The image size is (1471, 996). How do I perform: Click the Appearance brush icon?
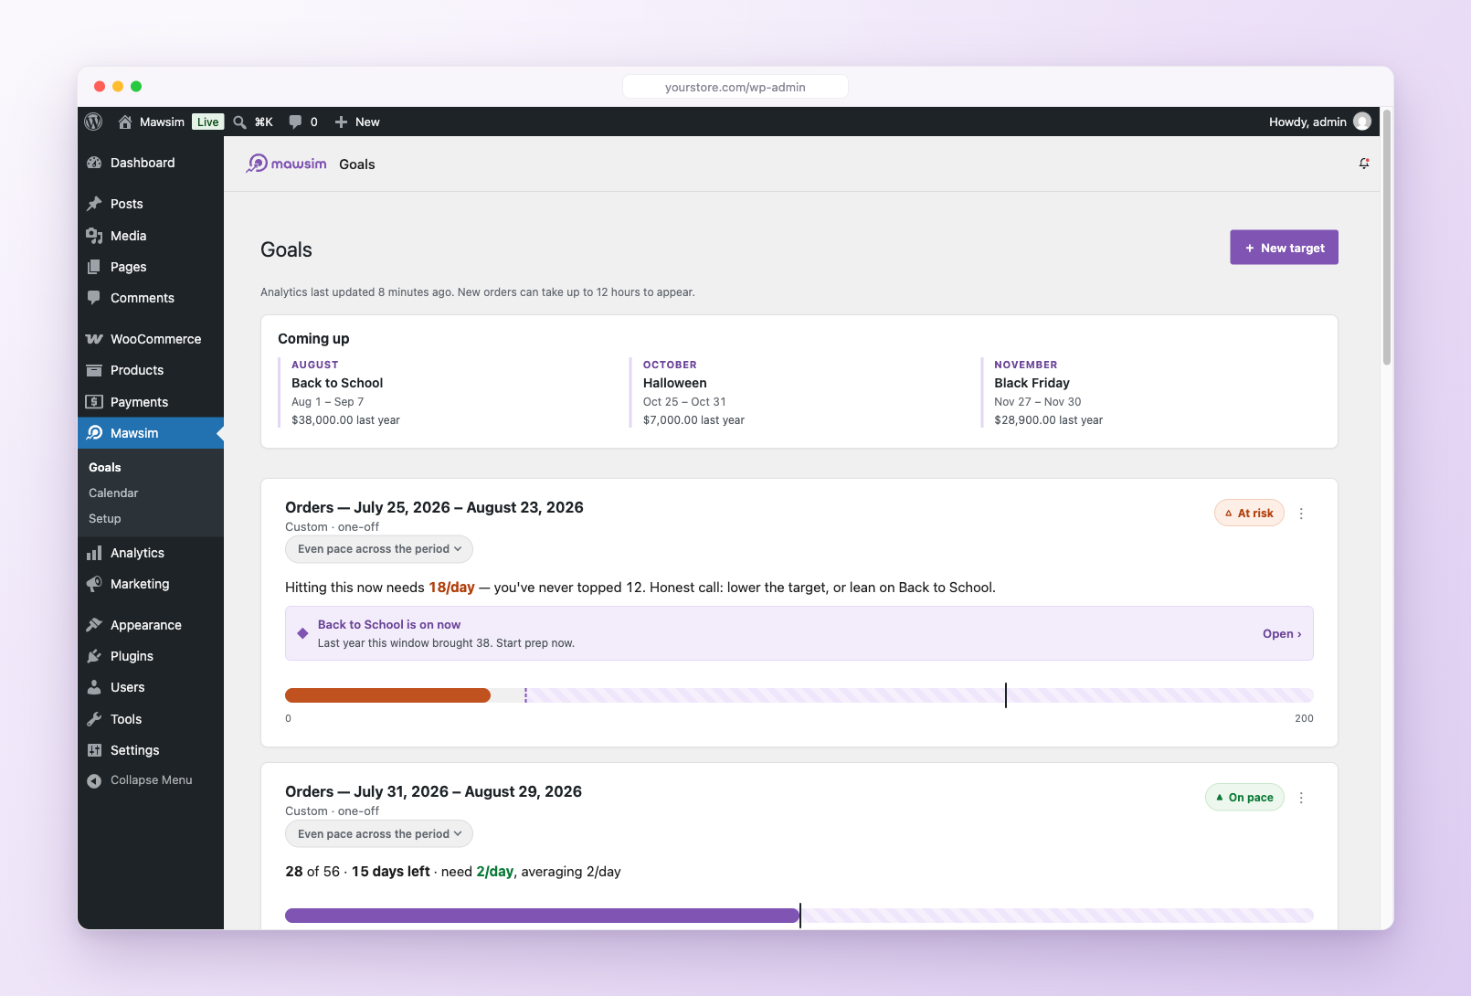pos(94,625)
